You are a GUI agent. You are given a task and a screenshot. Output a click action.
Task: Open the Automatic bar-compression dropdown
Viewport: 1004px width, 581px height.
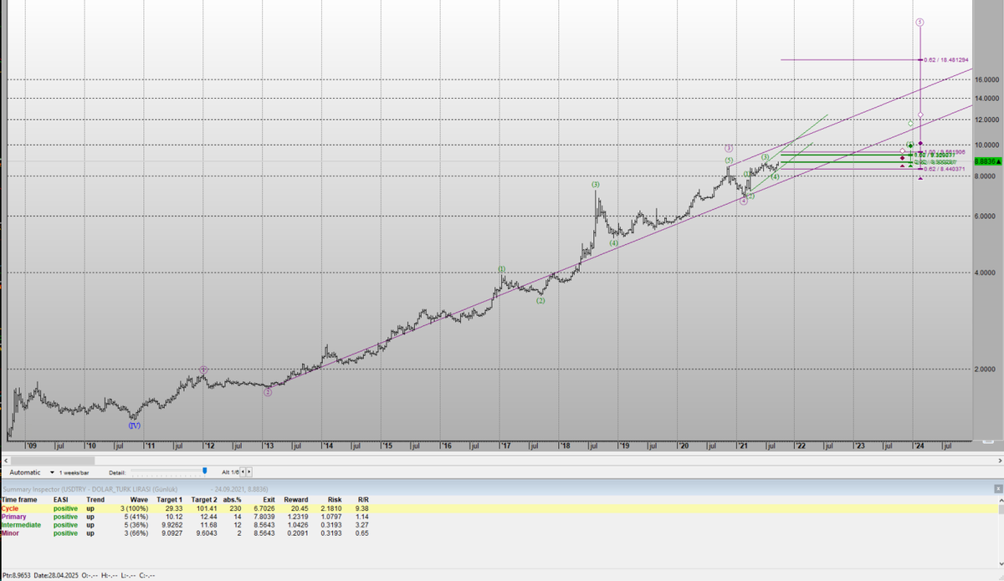point(54,472)
